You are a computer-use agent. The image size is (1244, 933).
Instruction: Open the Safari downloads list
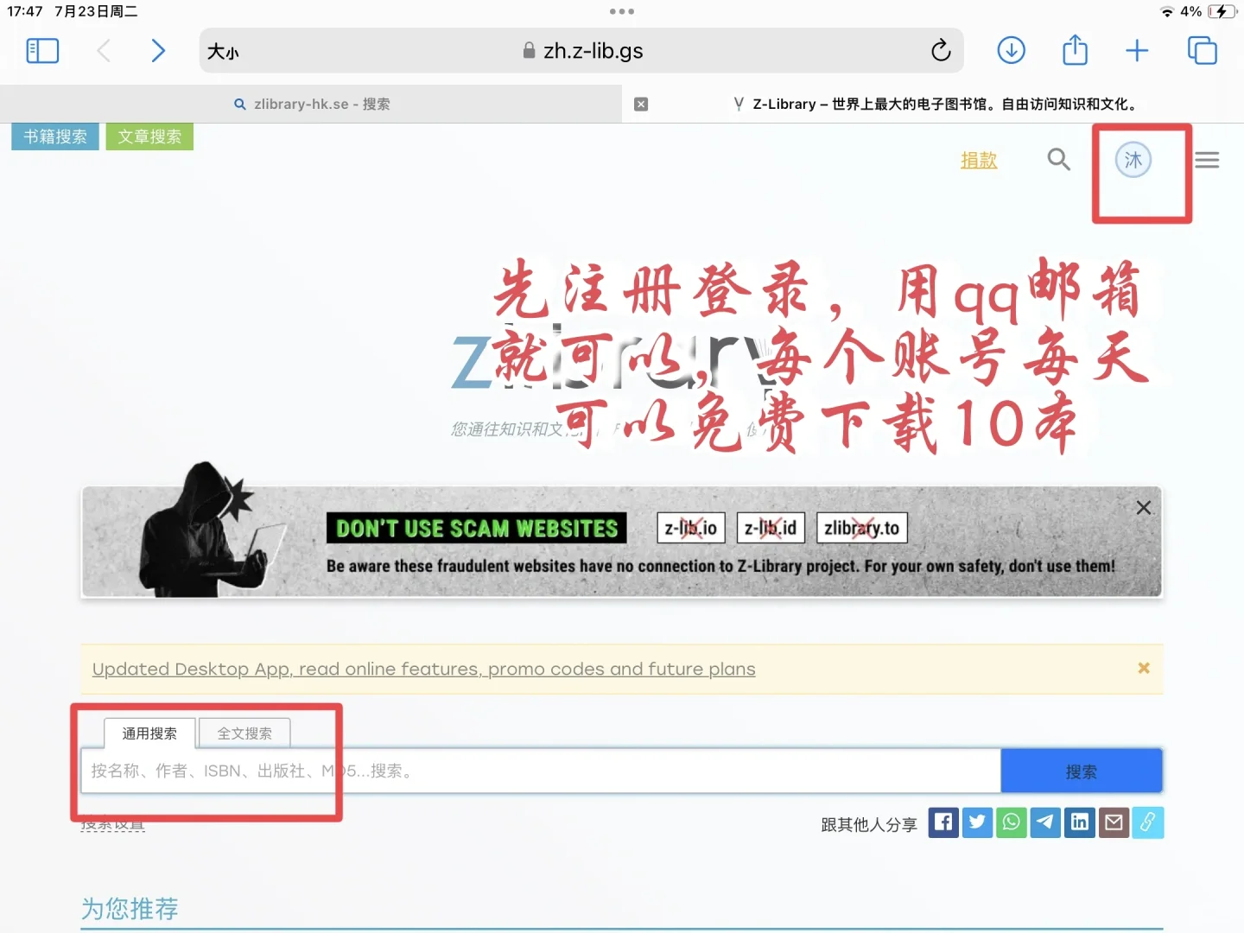(x=1011, y=51)
